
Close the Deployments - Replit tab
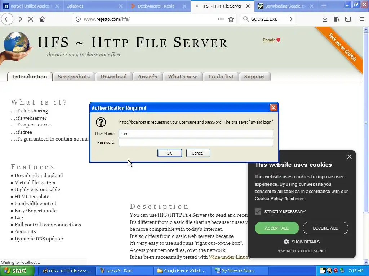point(184,6)
